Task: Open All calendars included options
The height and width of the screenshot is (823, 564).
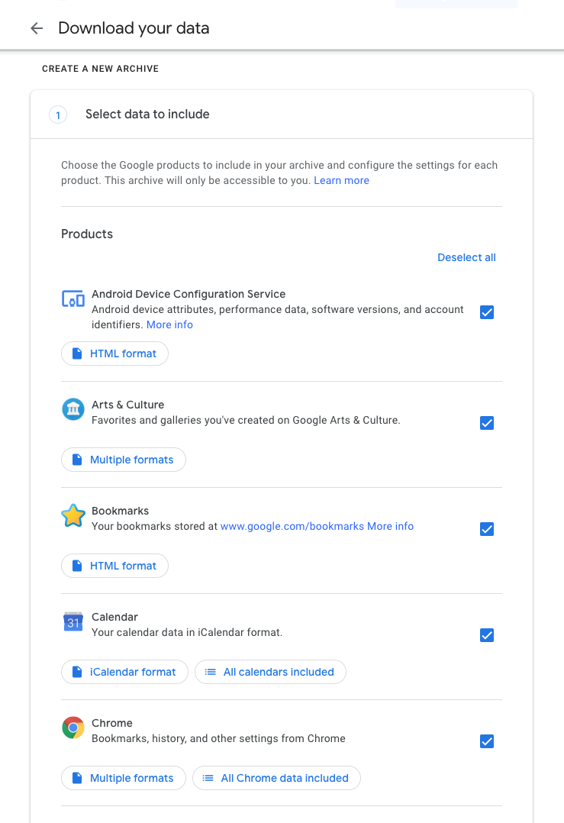Action: [x=270, y=672]
